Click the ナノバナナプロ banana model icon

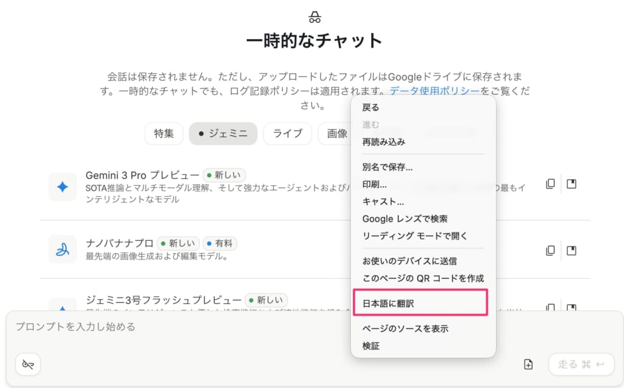62,250
